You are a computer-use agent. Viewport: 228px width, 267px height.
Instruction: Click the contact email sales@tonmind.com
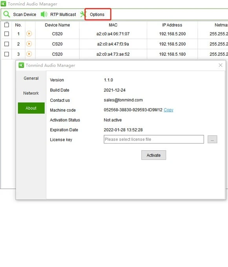coord(123,100)
